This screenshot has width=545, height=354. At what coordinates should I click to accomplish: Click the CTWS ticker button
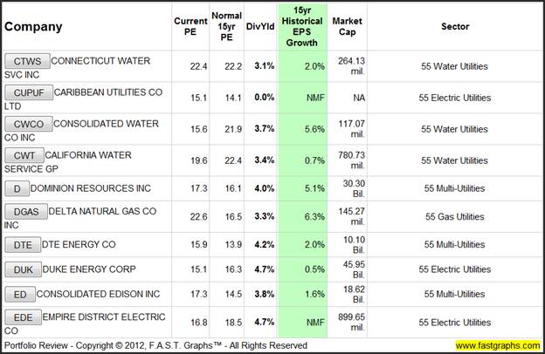click(27, 61)
